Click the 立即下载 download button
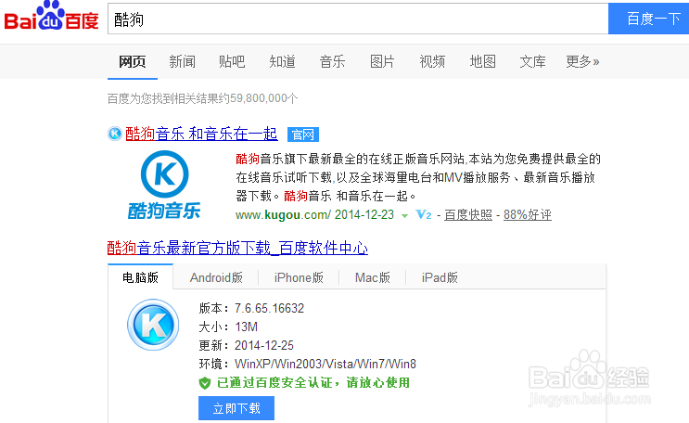The image size is (689, 423). 236,408
